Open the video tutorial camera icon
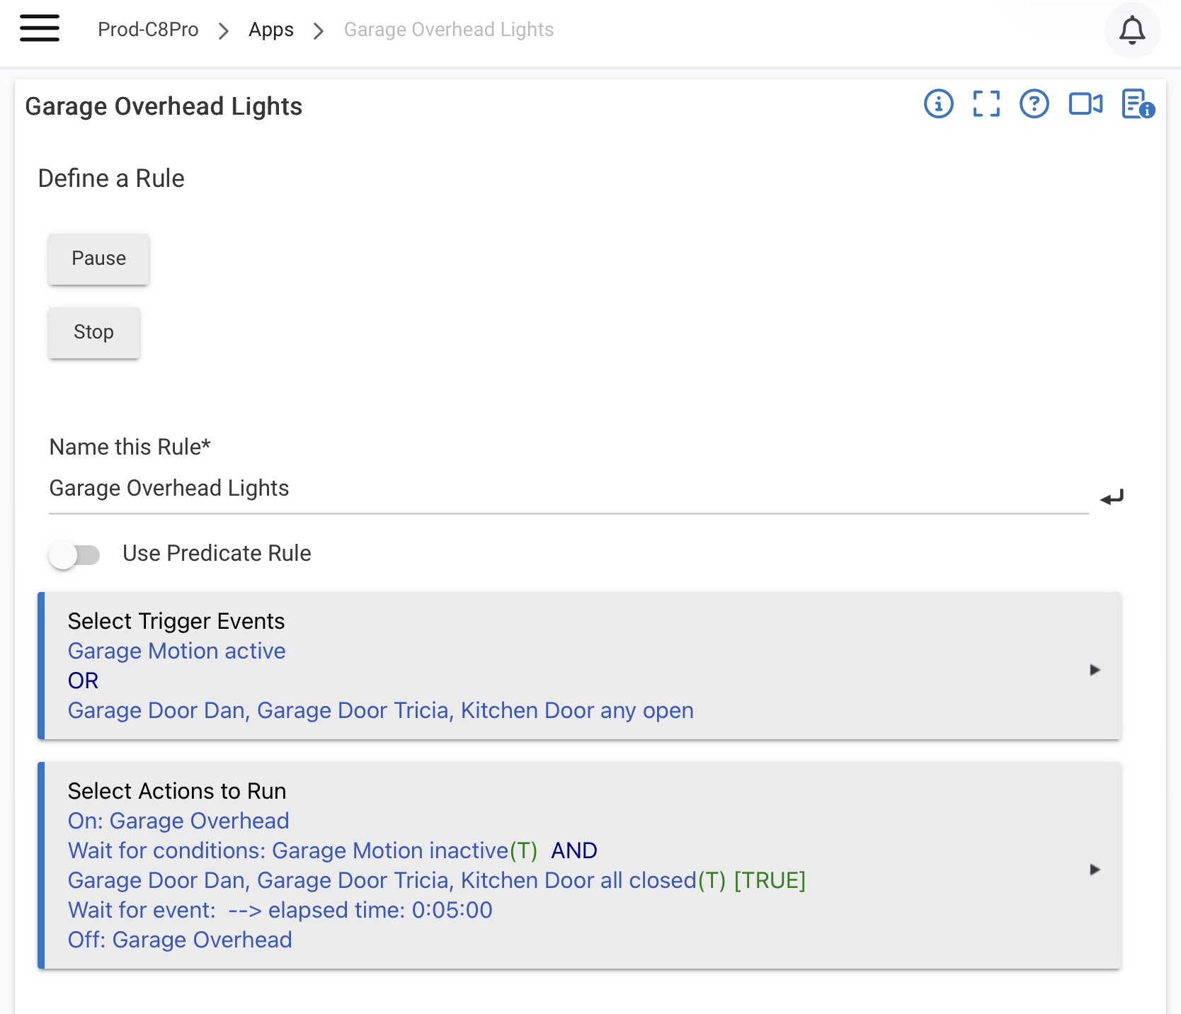This screenshot has width=1181, height=1014. point(1085,104)
